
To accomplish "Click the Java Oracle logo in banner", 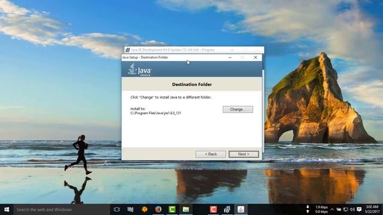I will tap(139, 70).
